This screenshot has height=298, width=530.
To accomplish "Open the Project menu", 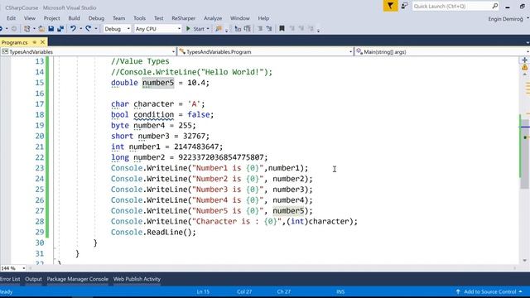I will click(51, 18).
